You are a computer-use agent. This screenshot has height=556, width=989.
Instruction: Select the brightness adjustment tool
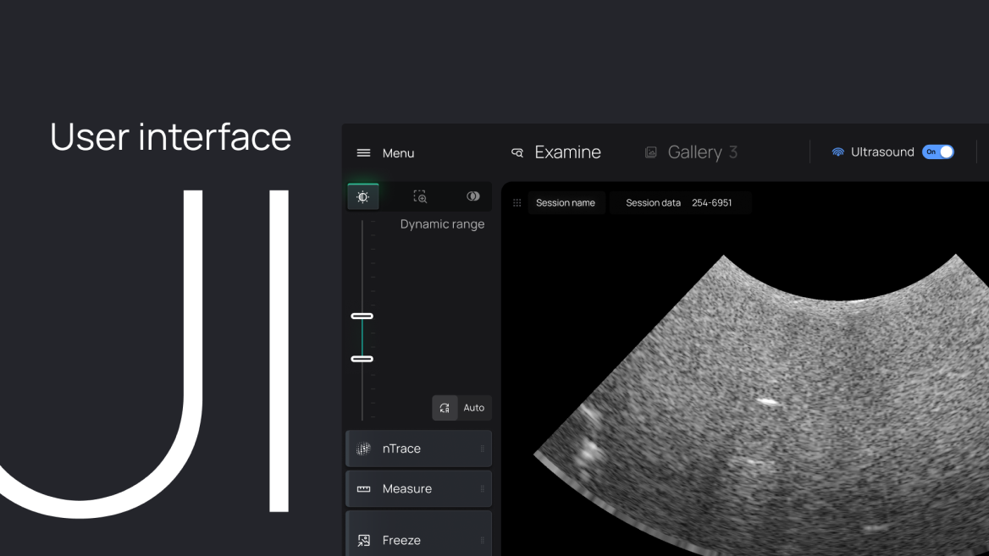[x=362, y=195]
